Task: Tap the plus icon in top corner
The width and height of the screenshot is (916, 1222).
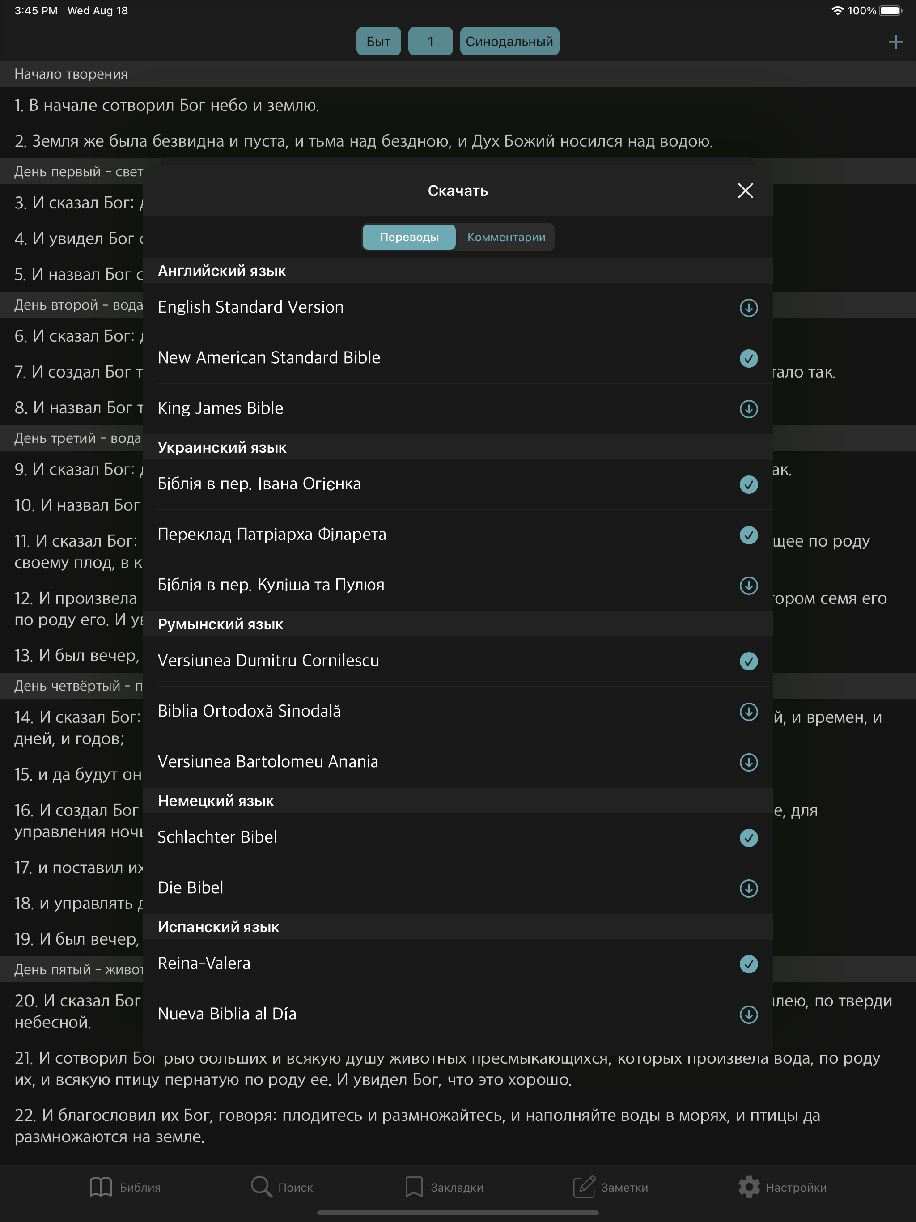Action: coord(895,42)
